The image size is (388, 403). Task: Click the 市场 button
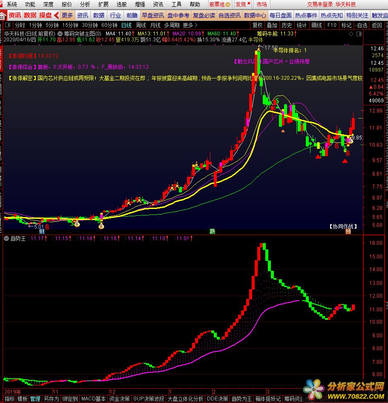pyautogui.click(x=262, y=4)
